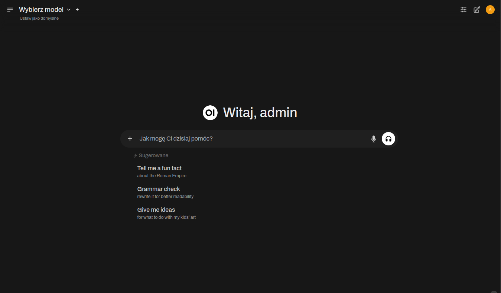Click the attachment plus icon in the prompt box
This screenshot has height=293, width=501.
(x=130, y=139)
